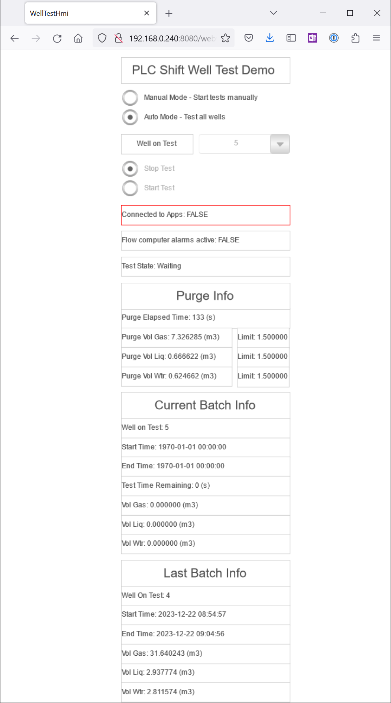The image size is (391, 703).
Task: Open the OneNote clipper extension
Action: (x=313, y=38)
